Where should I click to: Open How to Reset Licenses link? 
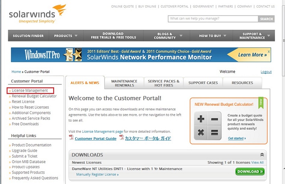click(x=30, y=107)
